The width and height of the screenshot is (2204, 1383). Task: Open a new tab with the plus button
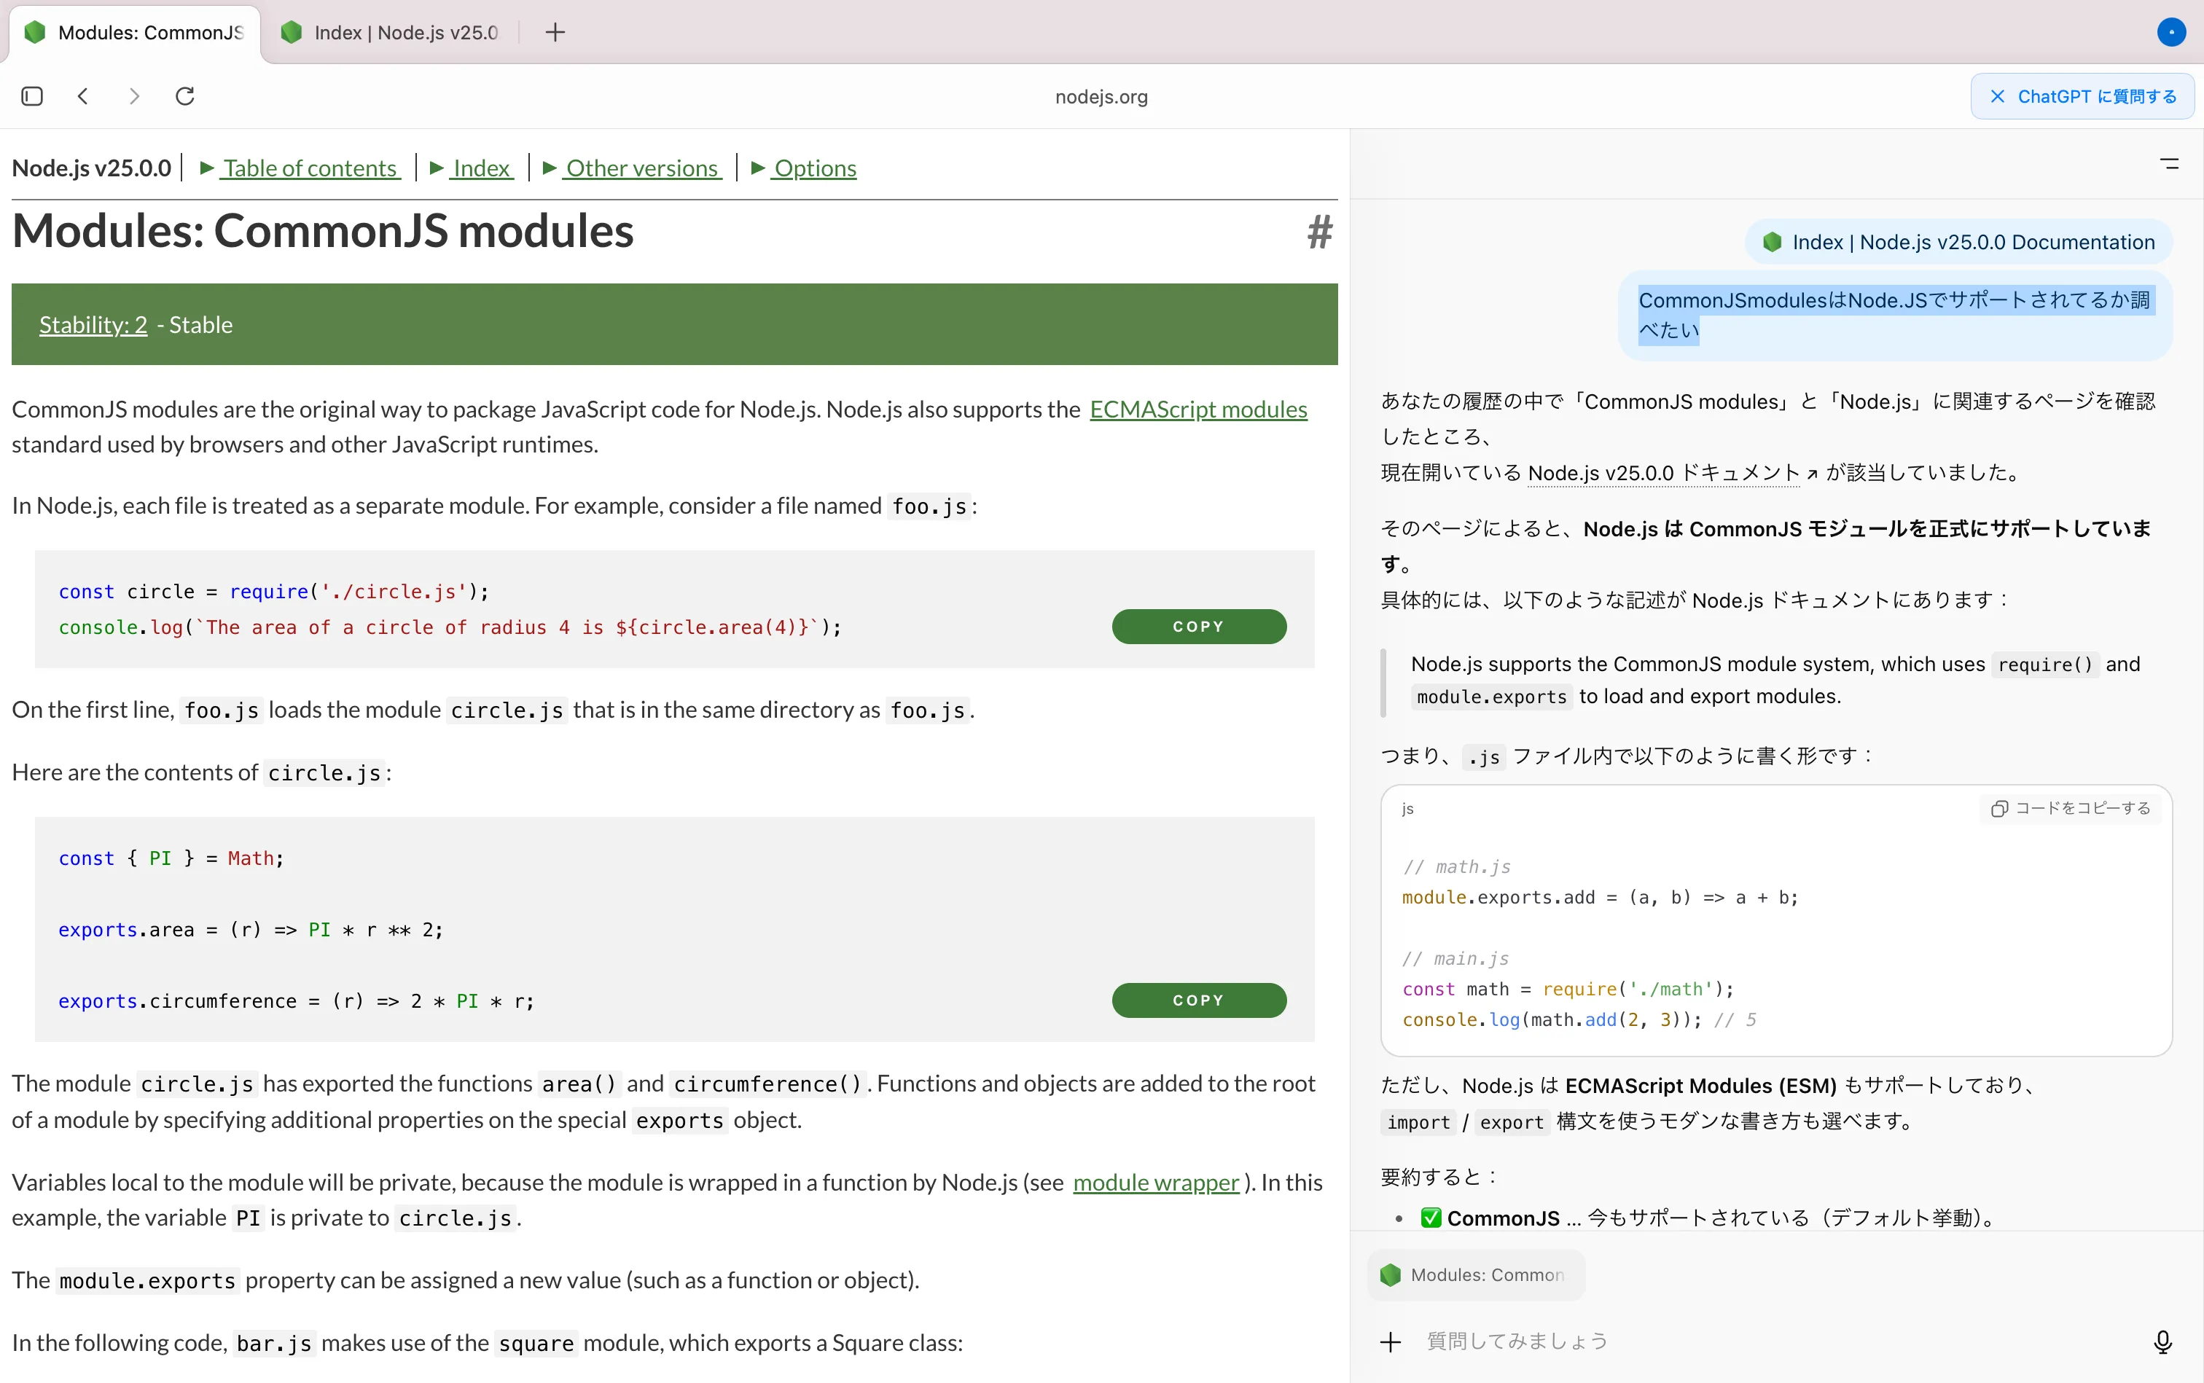pos(555,32)
